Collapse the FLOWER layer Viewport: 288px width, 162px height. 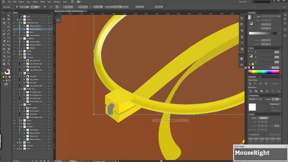(x=21, y=126)
